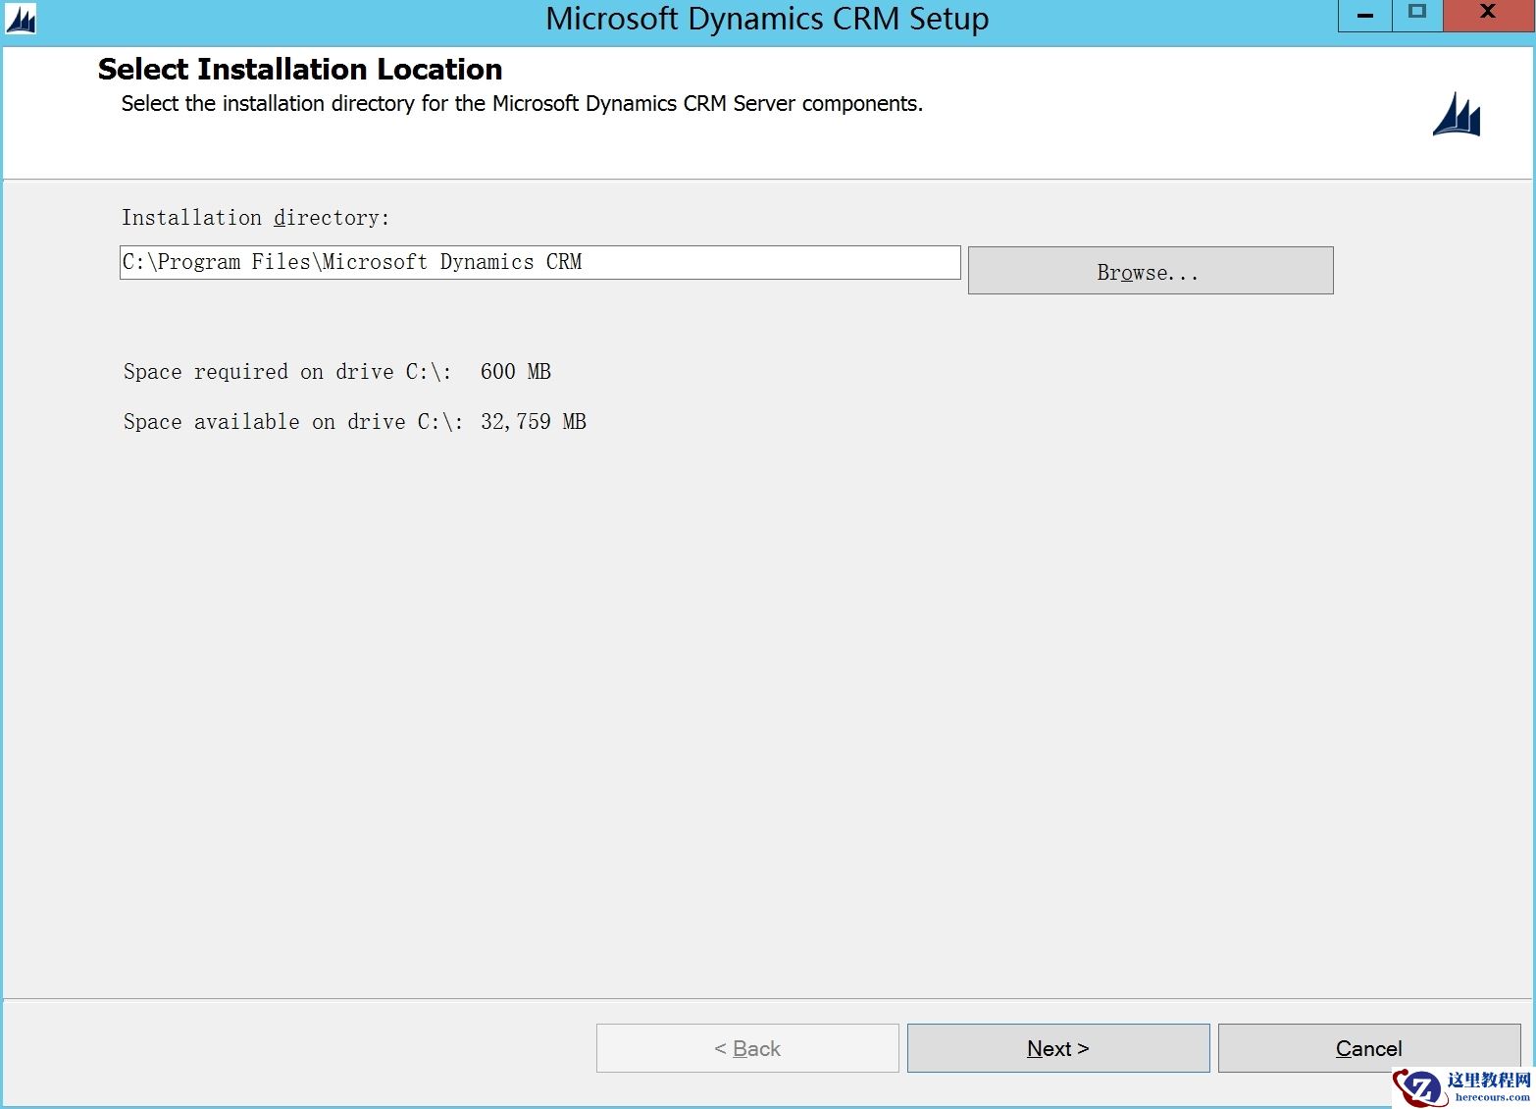Click the Z logo in the bottom watermark
This screenshot has width=1536, height=1109.
1422,1084
